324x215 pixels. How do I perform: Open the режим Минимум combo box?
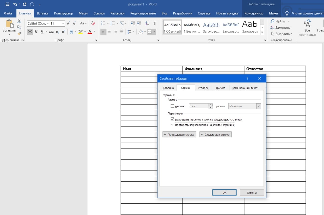pyautogui.click(x=258, y=106)
